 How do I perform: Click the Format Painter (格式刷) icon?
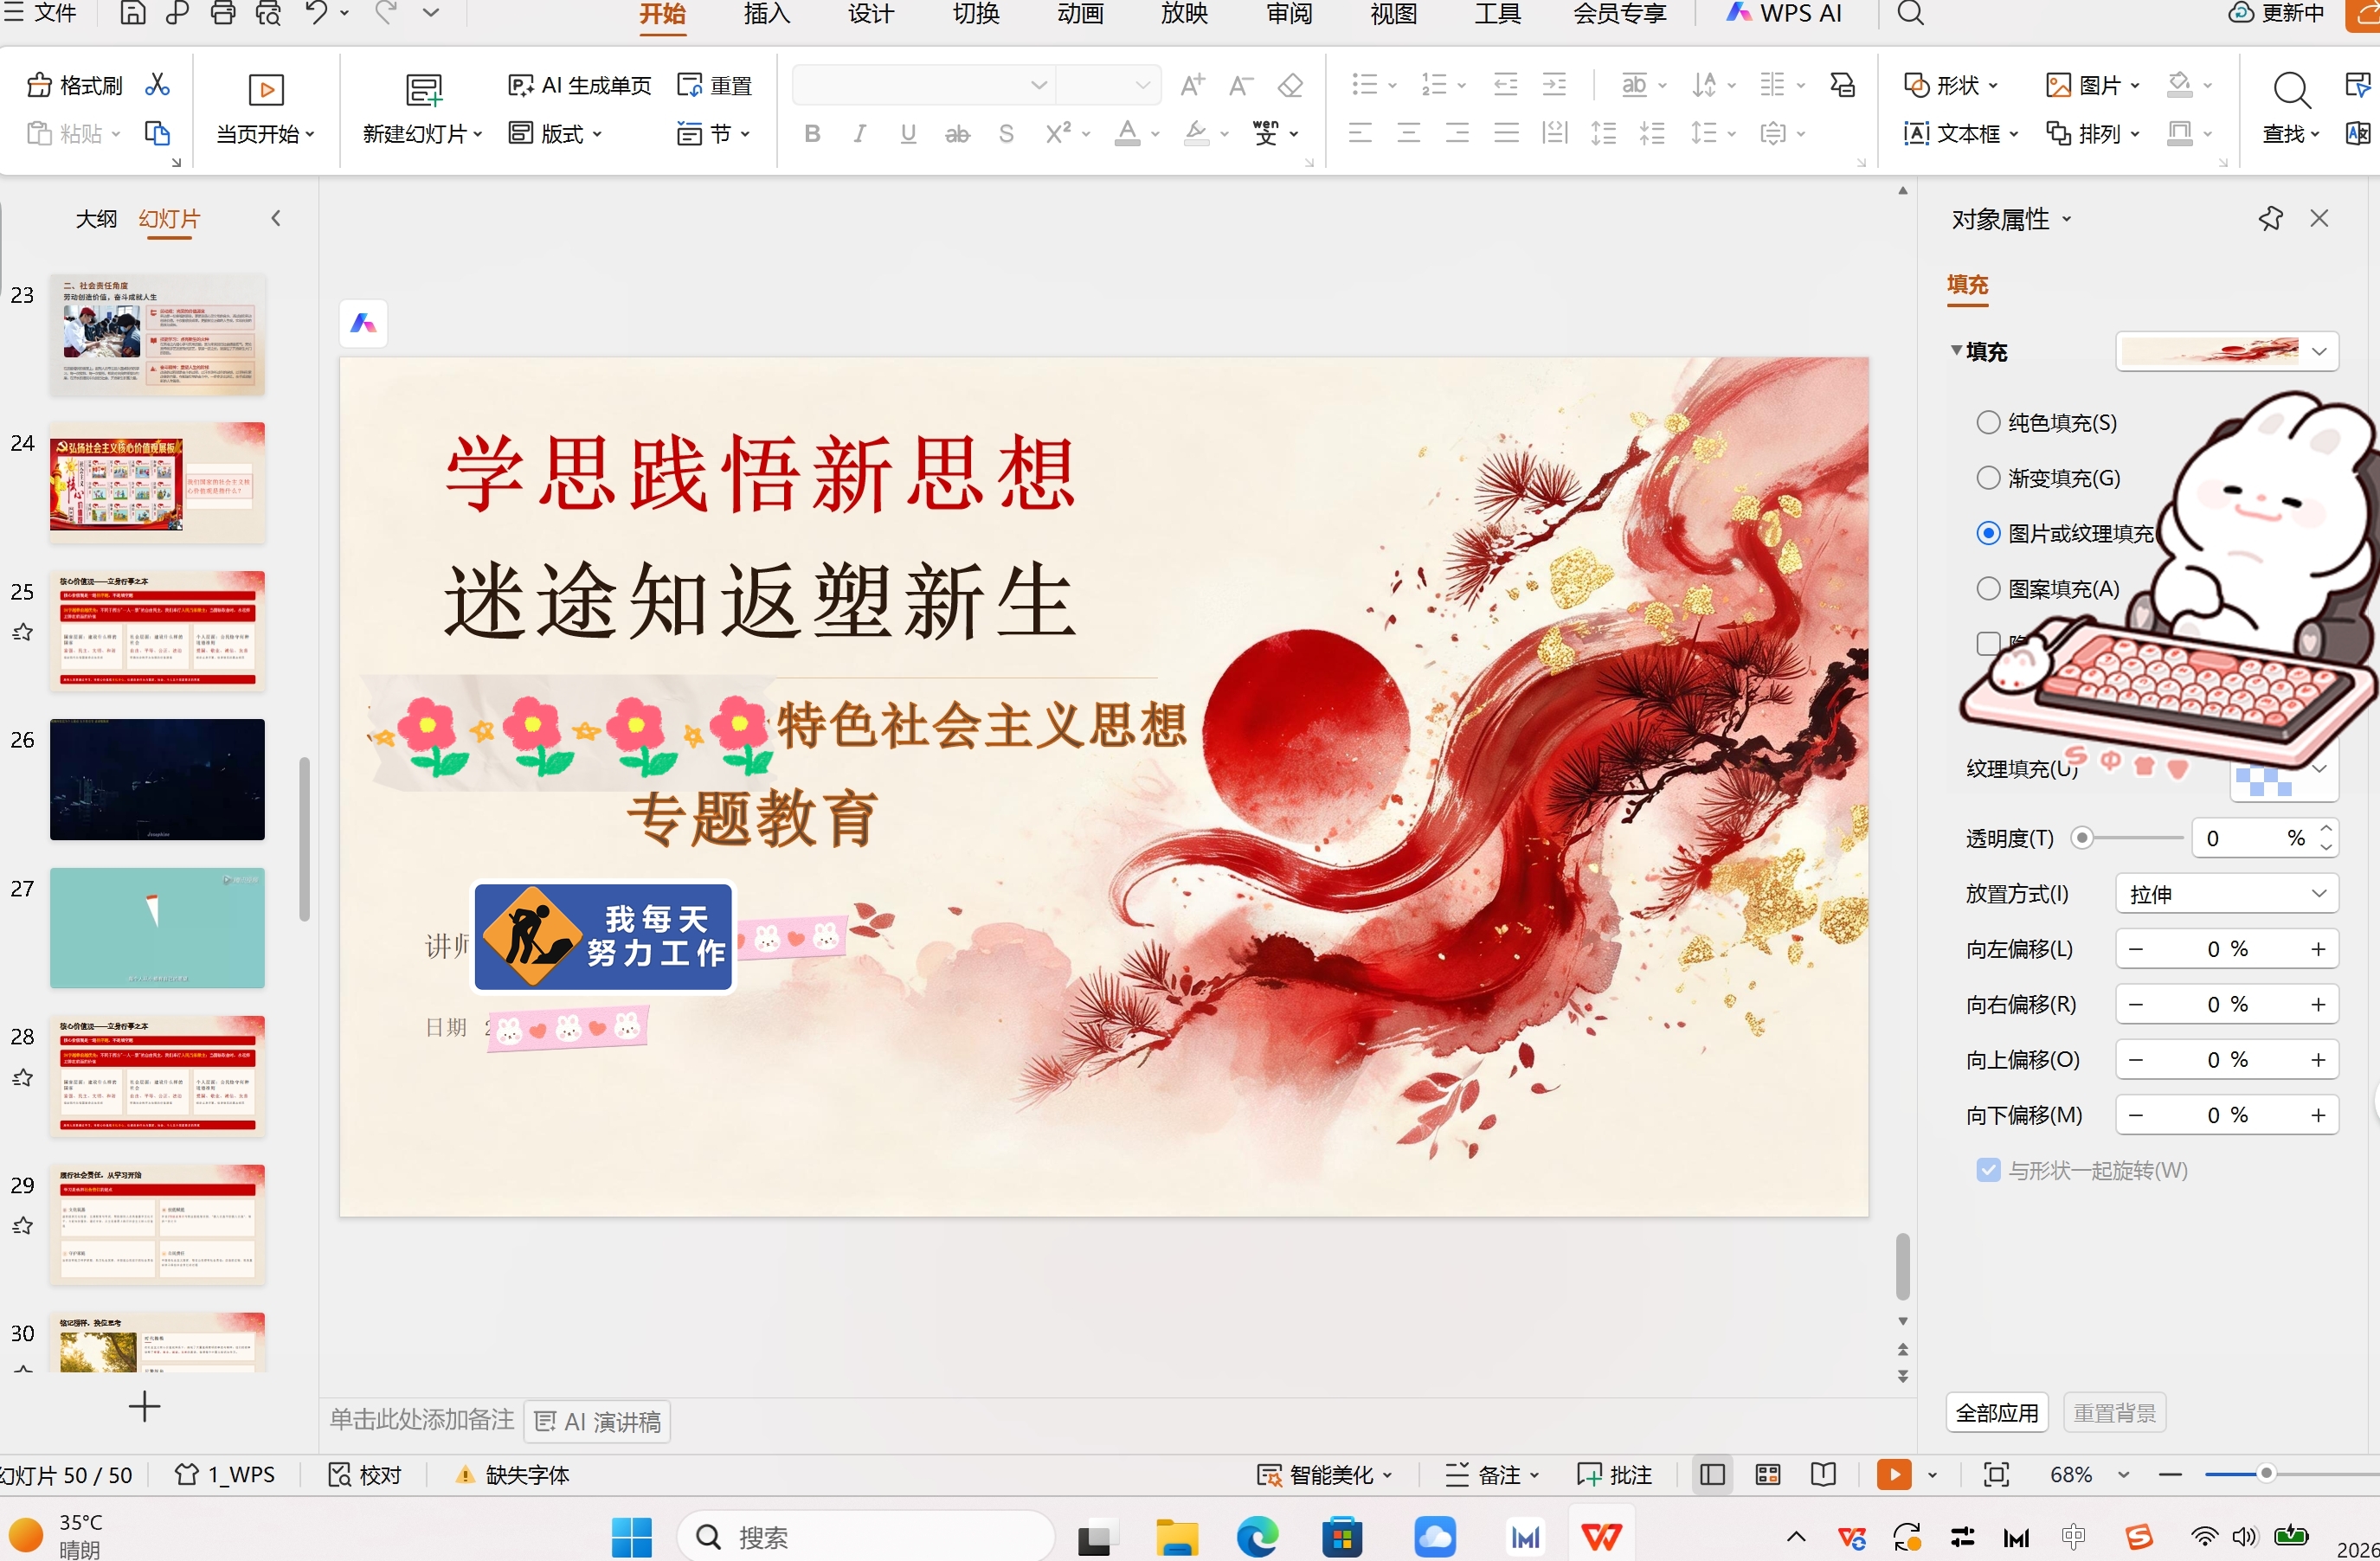(x=39, y=85)
